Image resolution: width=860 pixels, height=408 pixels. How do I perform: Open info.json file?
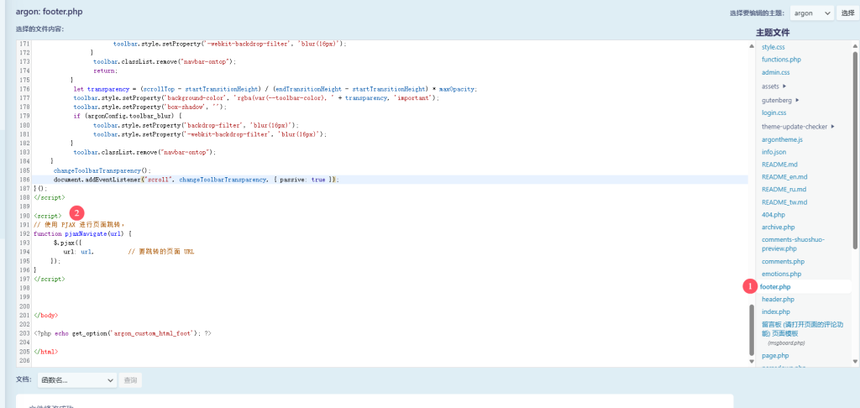[x=773, y=152]
